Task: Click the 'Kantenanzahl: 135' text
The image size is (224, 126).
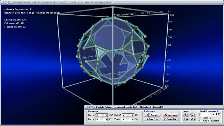Action: pyautogui.click(x=15, y=20)
